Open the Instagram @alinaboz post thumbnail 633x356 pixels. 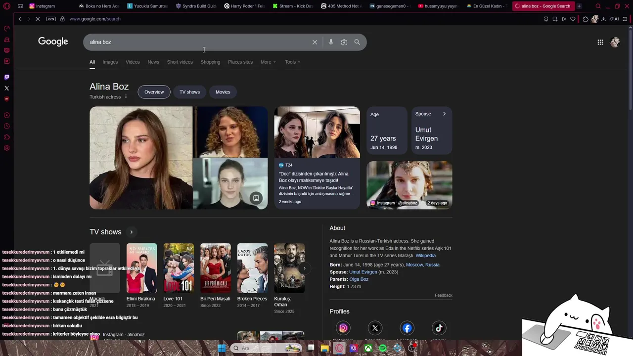tap(409, 185)
